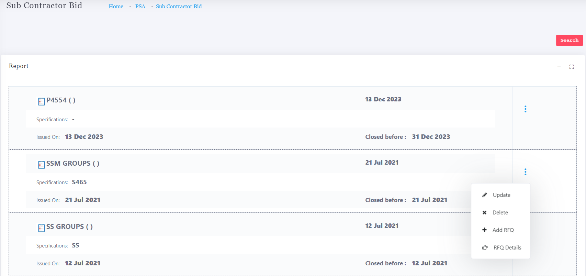586x276 pixels.
Task: Click the SS specification value
Action: (76, 245)
